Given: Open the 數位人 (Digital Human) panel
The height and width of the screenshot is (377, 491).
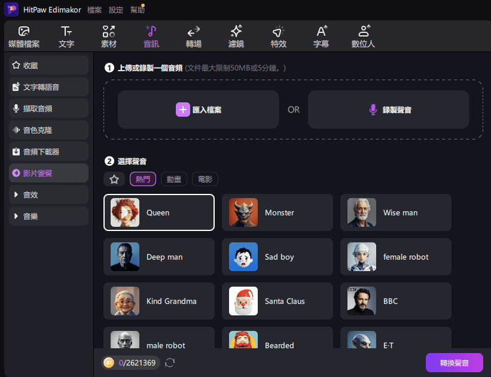Looking at the screenshot, I should point(363,36).
